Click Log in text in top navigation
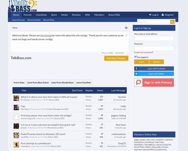Screen dimensions: 188x151 [155, 15]
